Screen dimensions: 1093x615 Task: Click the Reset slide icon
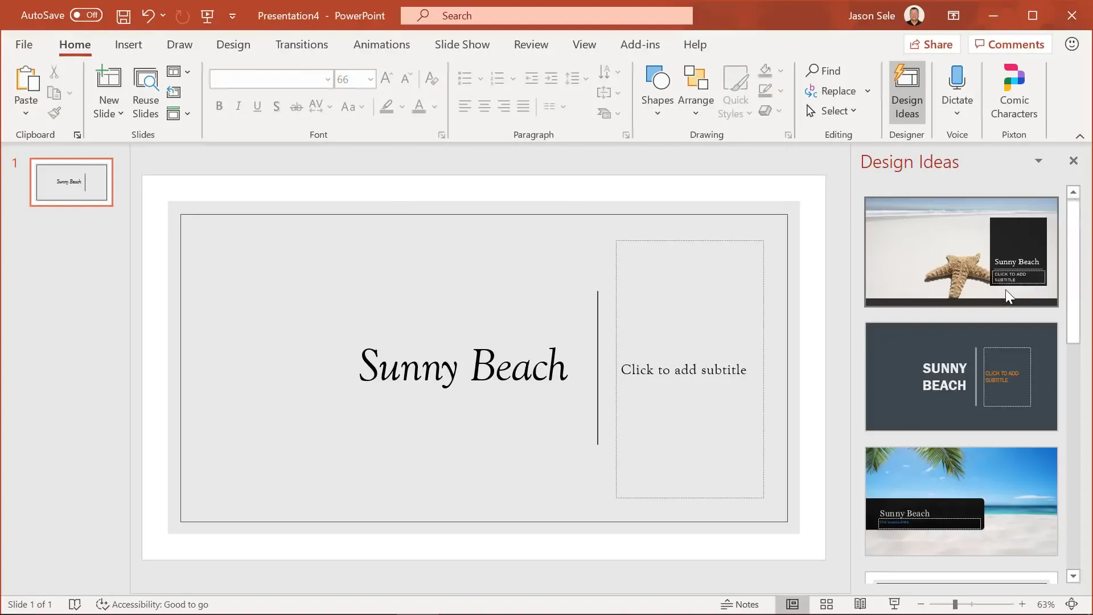[174, 92]
